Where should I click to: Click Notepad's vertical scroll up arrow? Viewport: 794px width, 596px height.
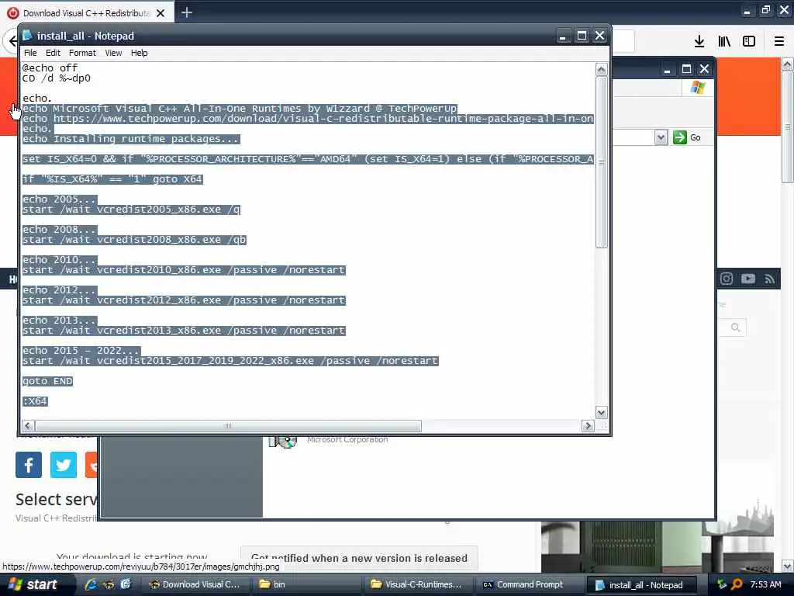(601, 69)
